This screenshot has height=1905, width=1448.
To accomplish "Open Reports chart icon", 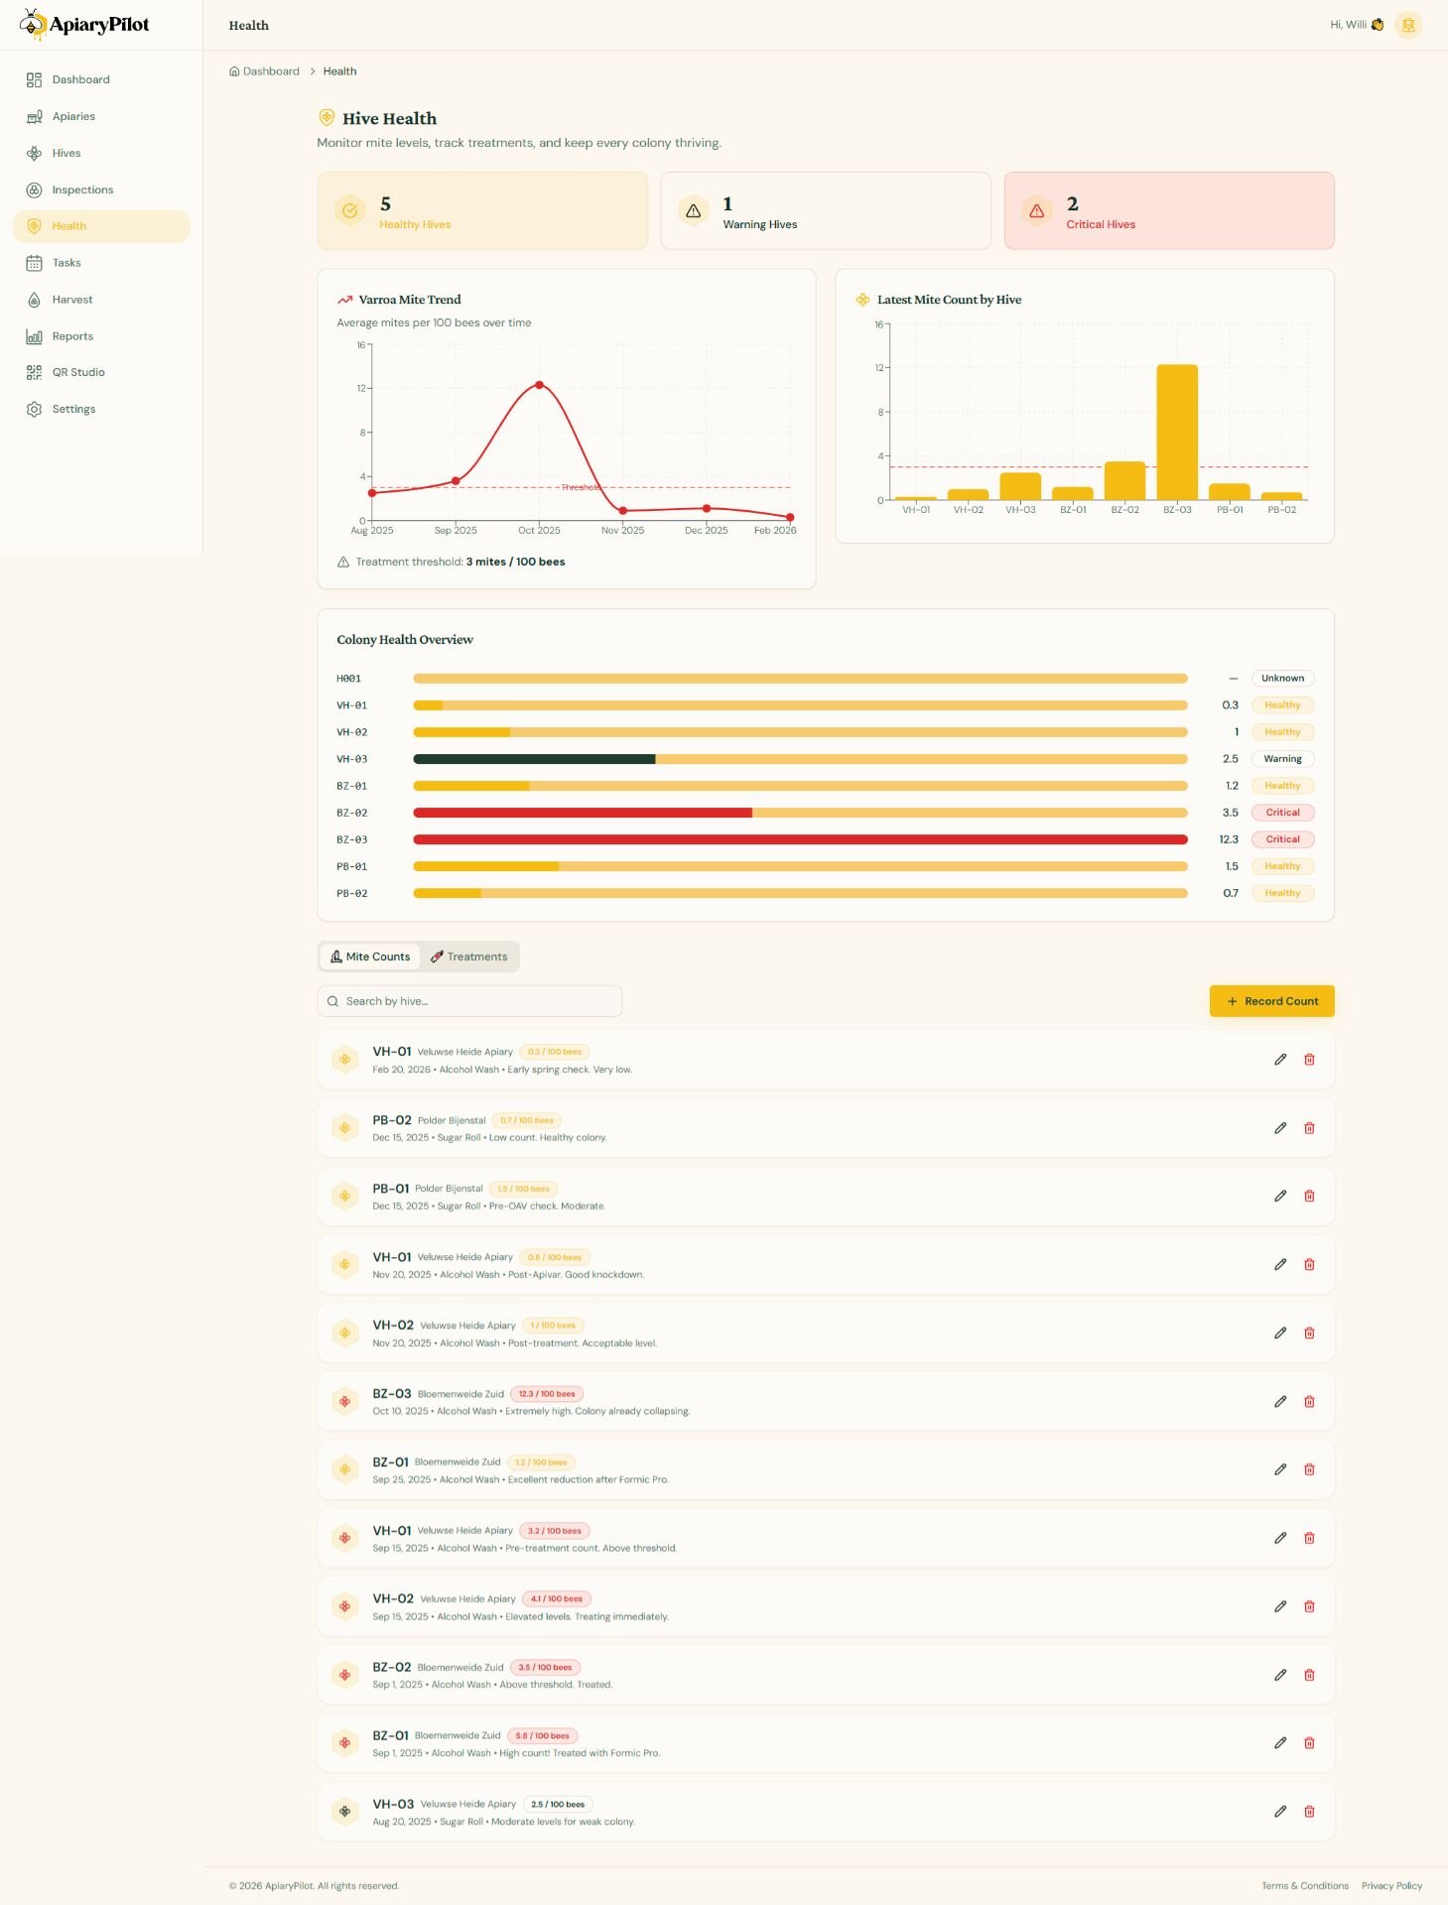I will coord(34,336).
